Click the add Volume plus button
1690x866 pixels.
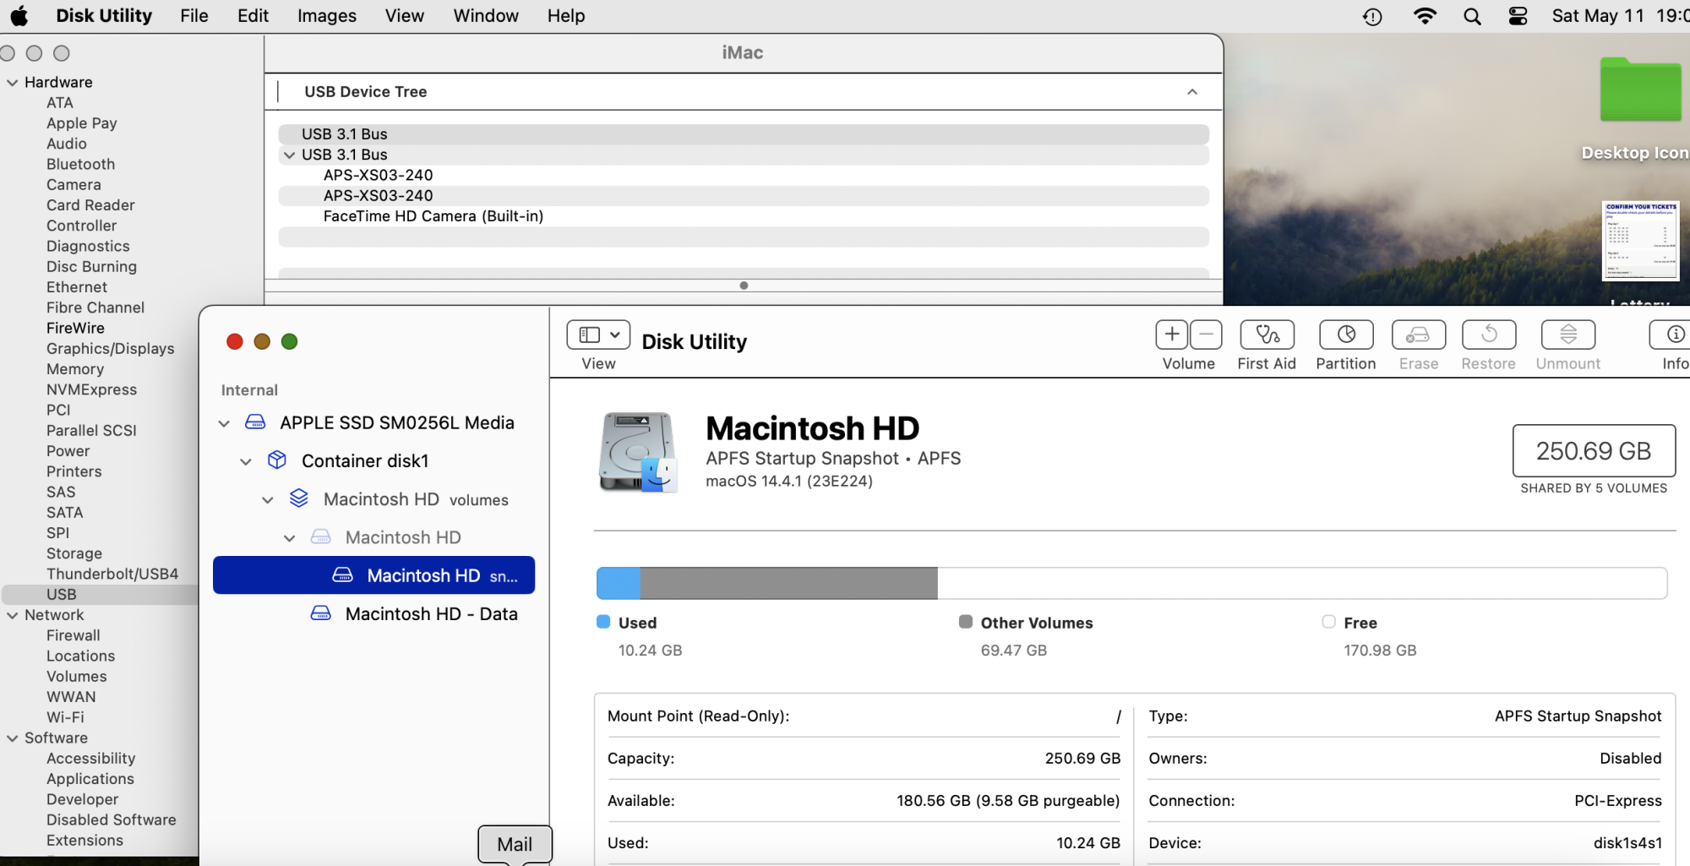tap(1172, 335)
